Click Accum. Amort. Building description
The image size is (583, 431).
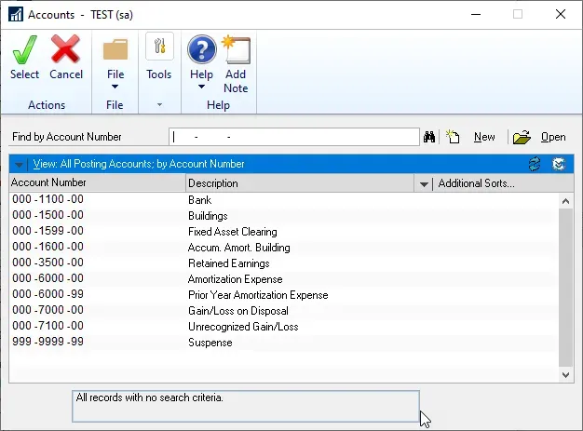[x=239, y=248]
